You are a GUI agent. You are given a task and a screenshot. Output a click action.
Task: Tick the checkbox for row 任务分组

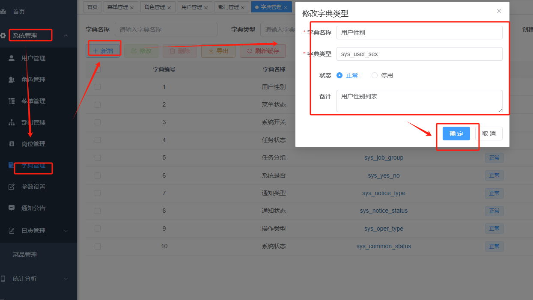[98, 157]
